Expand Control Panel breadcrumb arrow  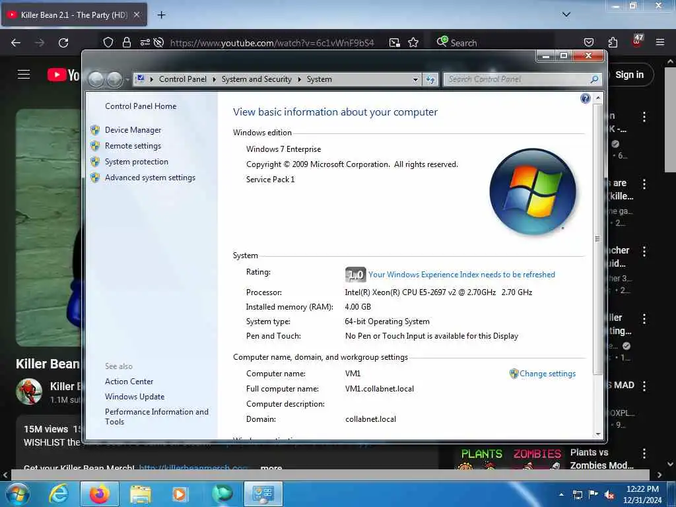[215, 79]
